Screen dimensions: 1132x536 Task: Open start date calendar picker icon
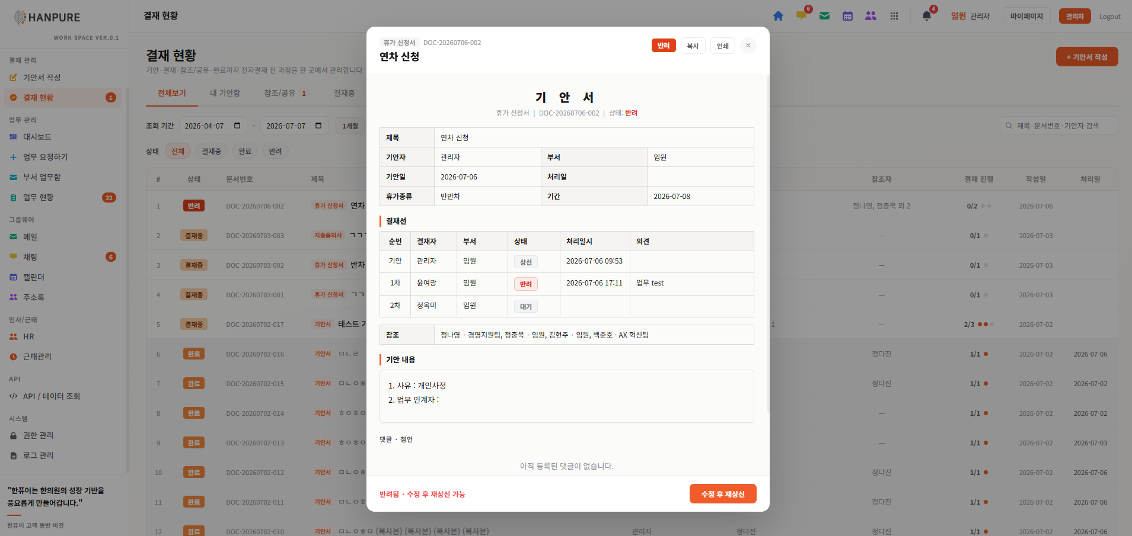pos(237,126)
